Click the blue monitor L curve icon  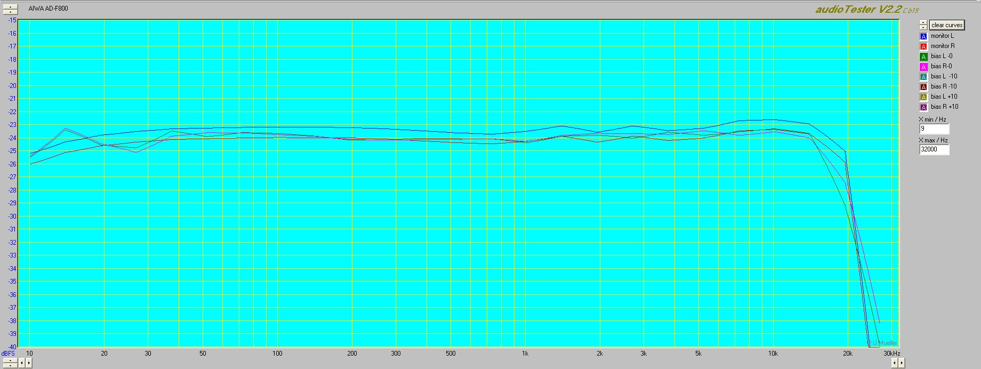point(923,36)
